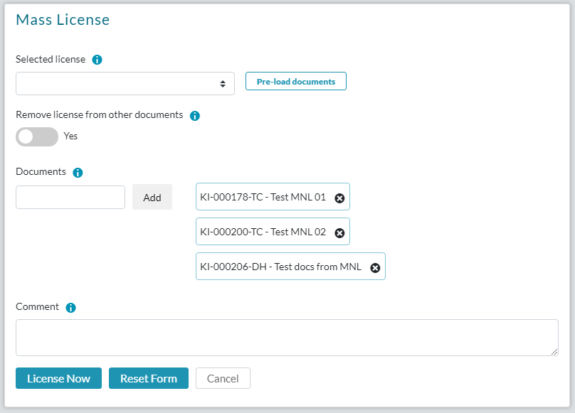Remove document KI-000206-DH Test docs from MNL
The height and width of the screenshot is (413, 575).
click(x=375, y=268)
